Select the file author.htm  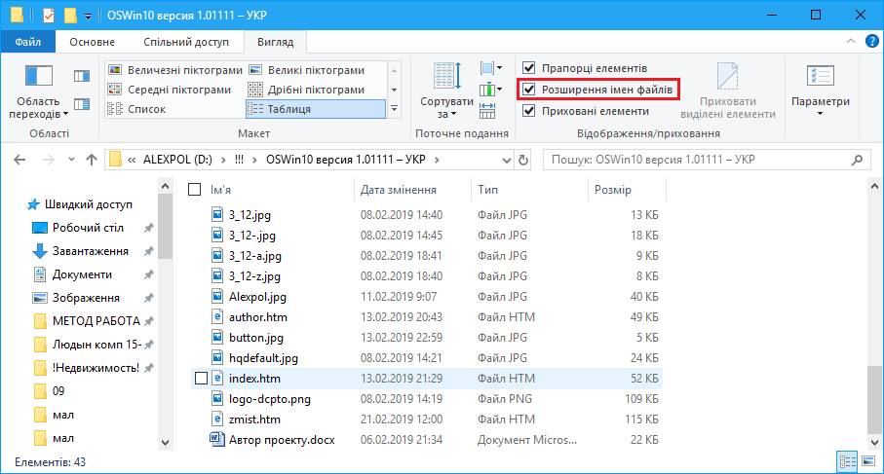[257, 317]
